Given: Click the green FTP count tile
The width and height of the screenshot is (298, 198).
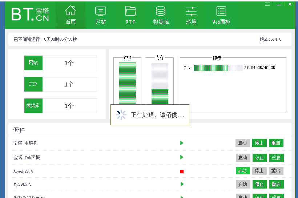Looking at the screenshot, I should 33,84.
